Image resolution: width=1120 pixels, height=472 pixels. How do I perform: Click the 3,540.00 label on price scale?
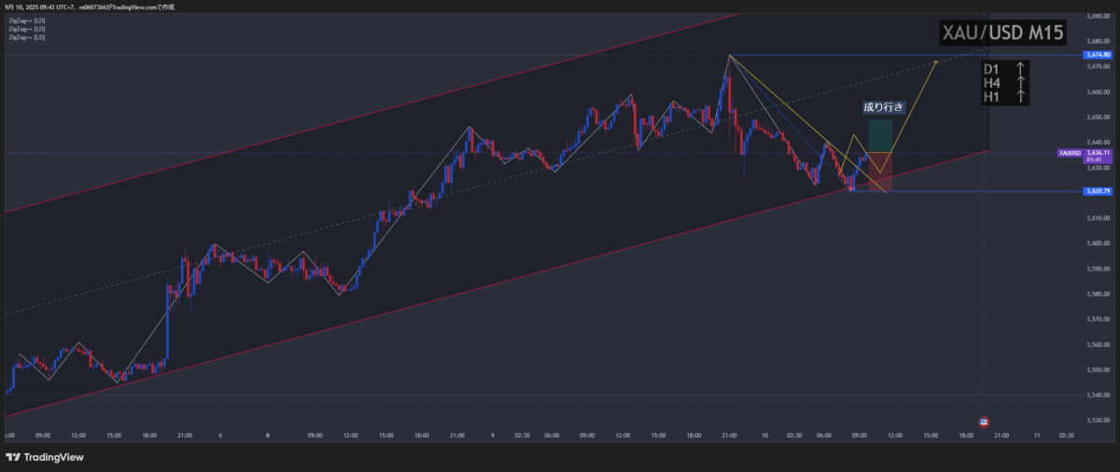pos(1098,396)
